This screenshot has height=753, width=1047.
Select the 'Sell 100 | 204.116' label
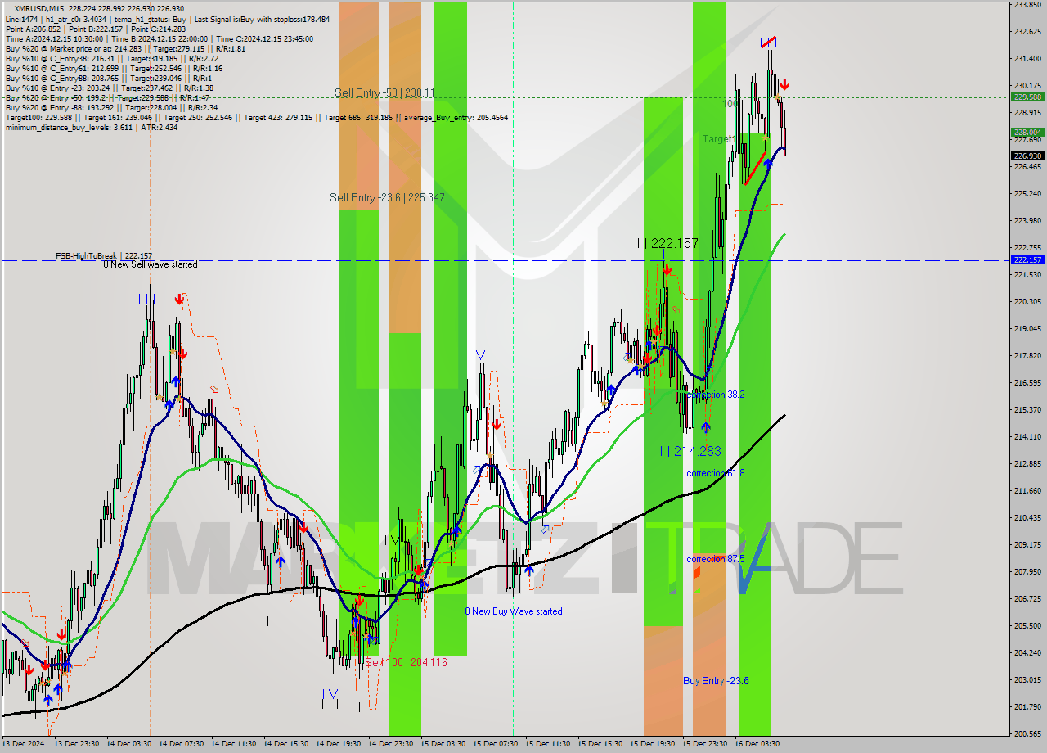pos(406,662)
